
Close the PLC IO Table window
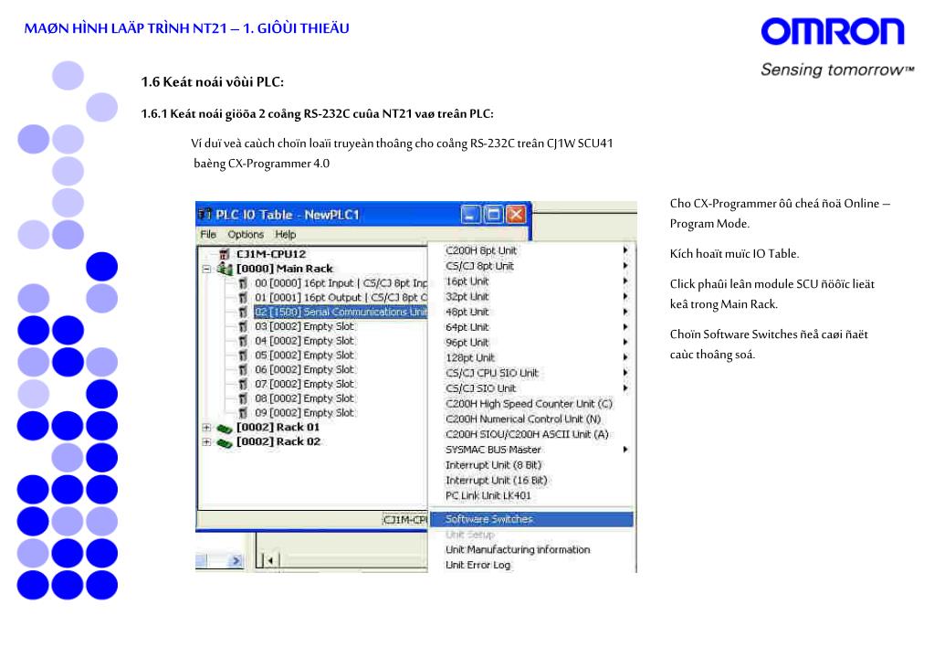tap(516, 214)
